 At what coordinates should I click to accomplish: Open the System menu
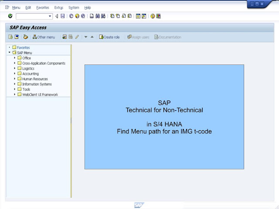[x=74, y=8]
